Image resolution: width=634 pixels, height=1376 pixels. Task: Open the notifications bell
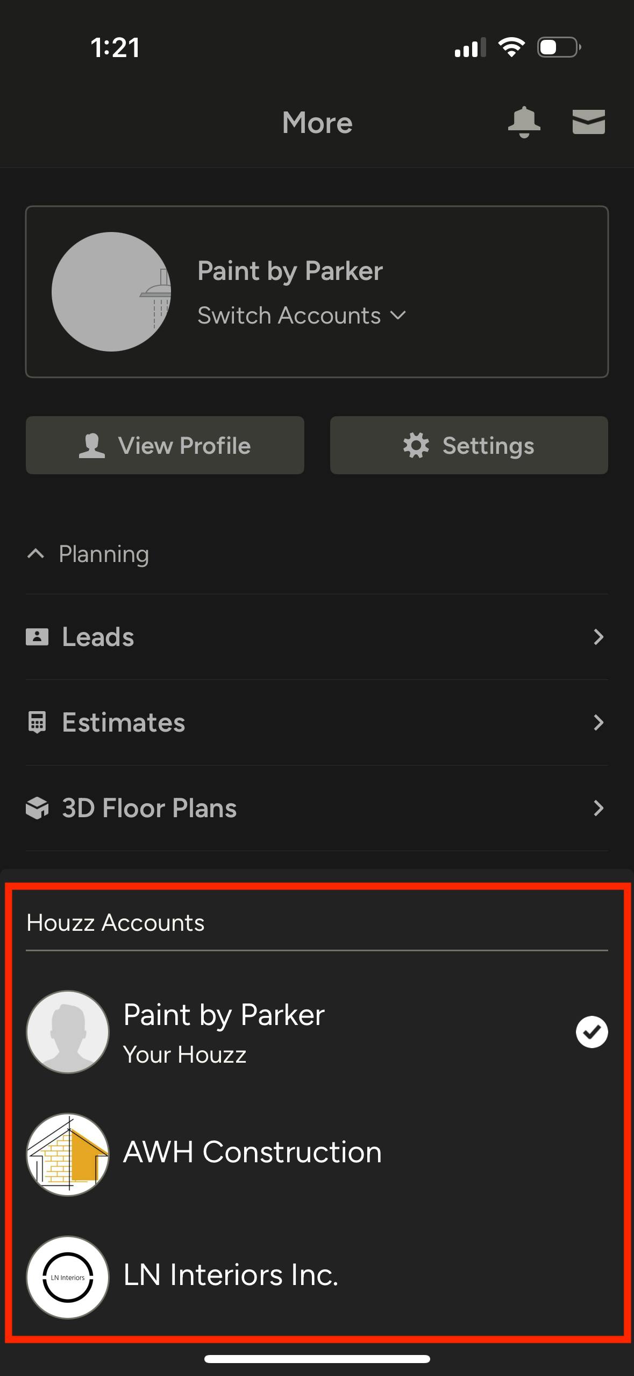[524, 122]
